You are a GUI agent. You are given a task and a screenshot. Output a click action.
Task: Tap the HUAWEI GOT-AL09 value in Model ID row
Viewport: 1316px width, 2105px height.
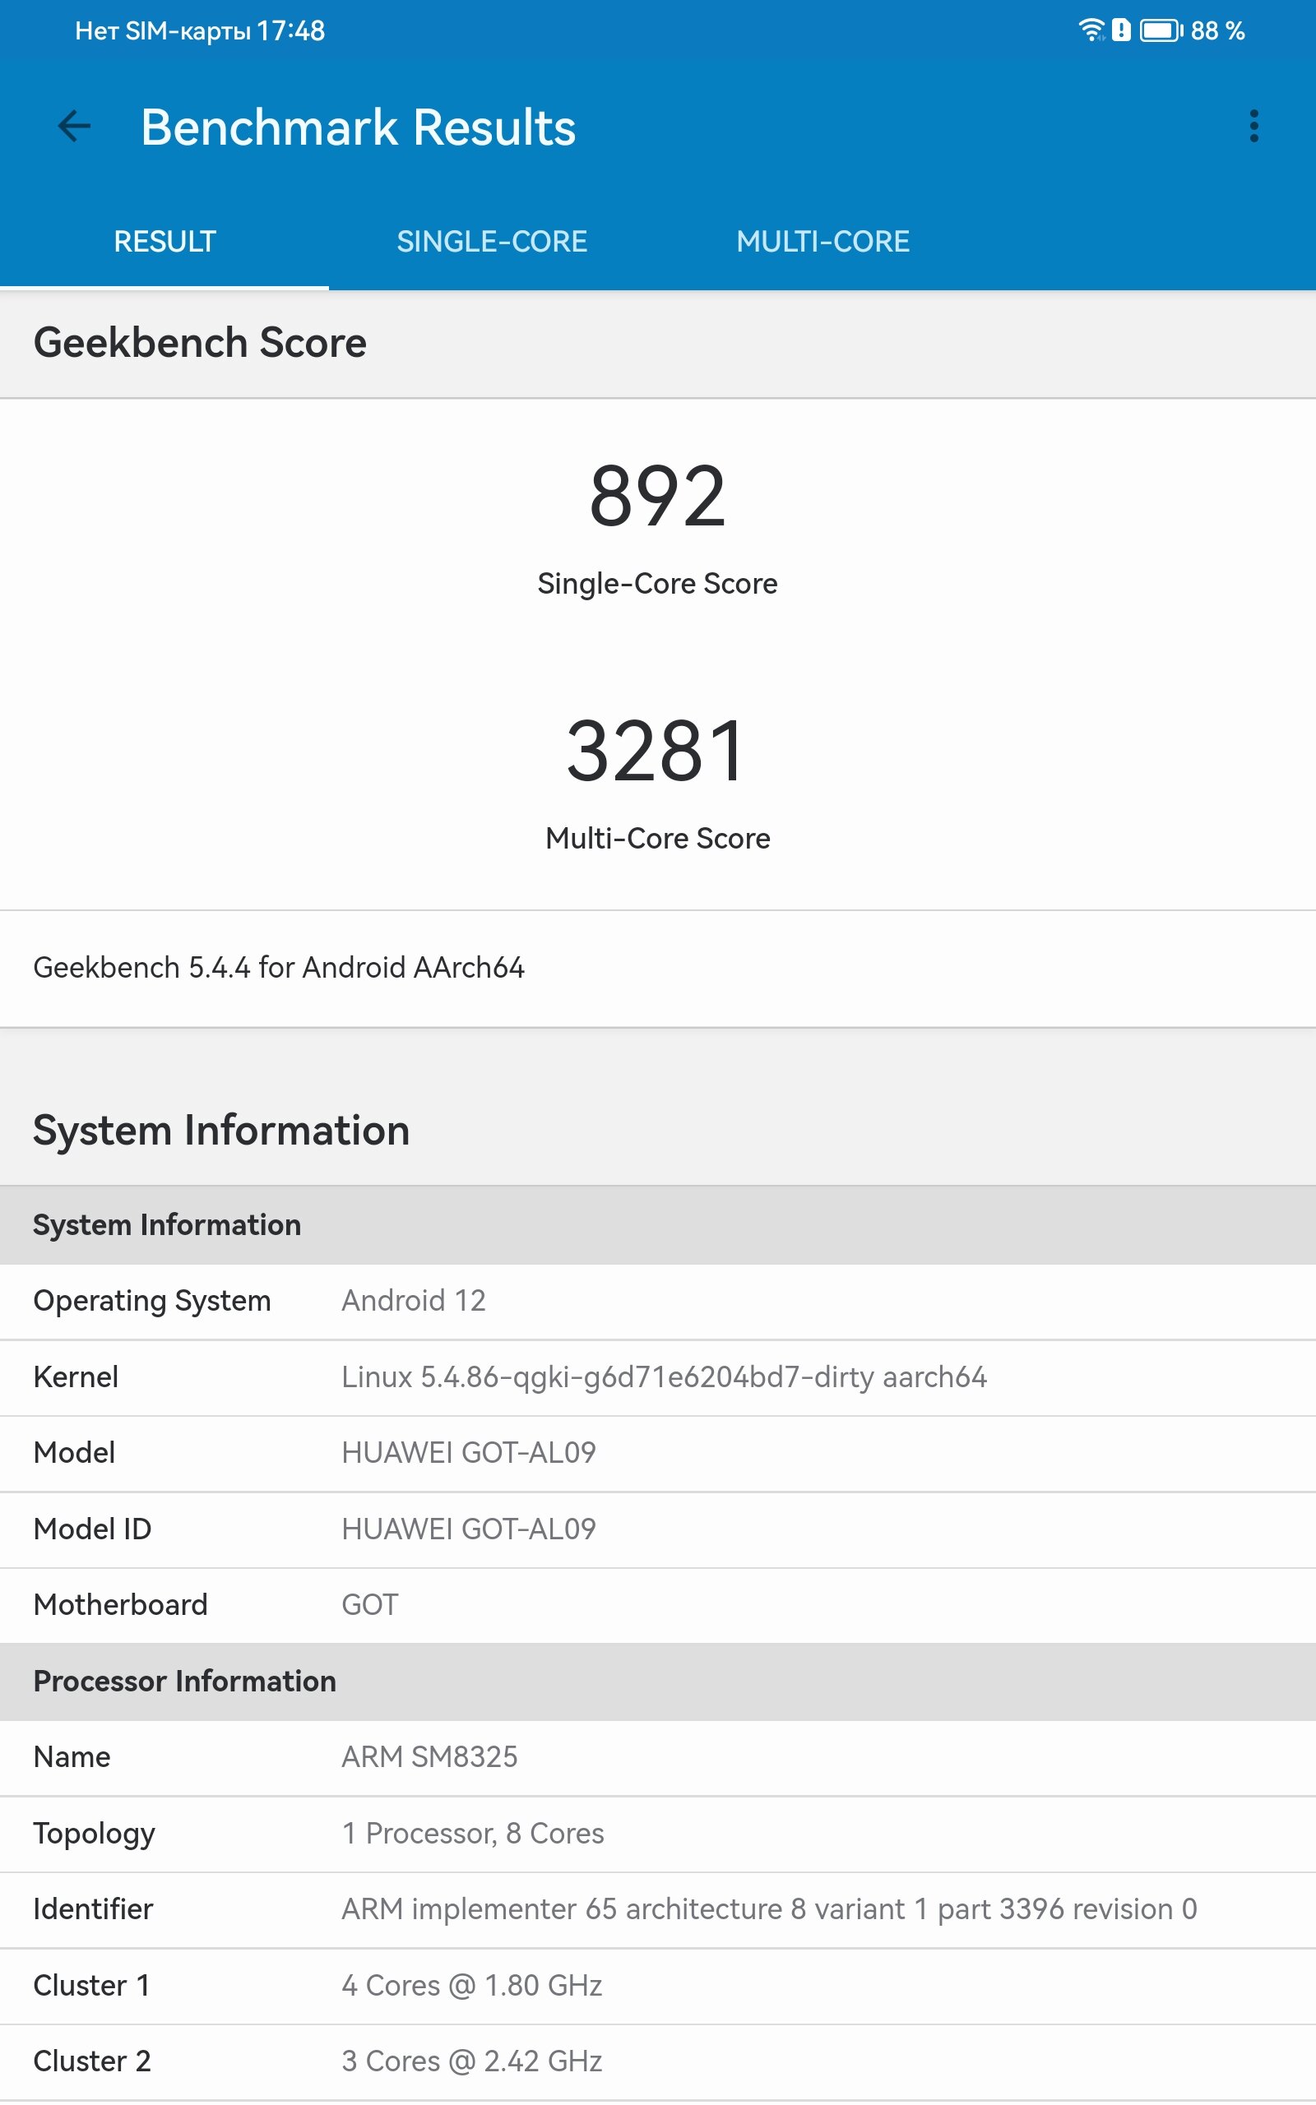[468, 1529]
